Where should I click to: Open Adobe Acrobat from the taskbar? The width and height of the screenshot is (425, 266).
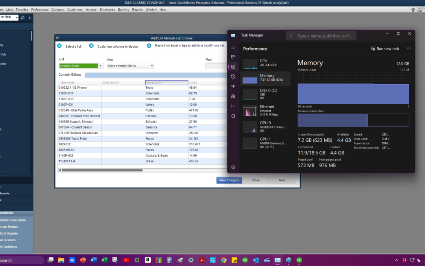[202, 260]
